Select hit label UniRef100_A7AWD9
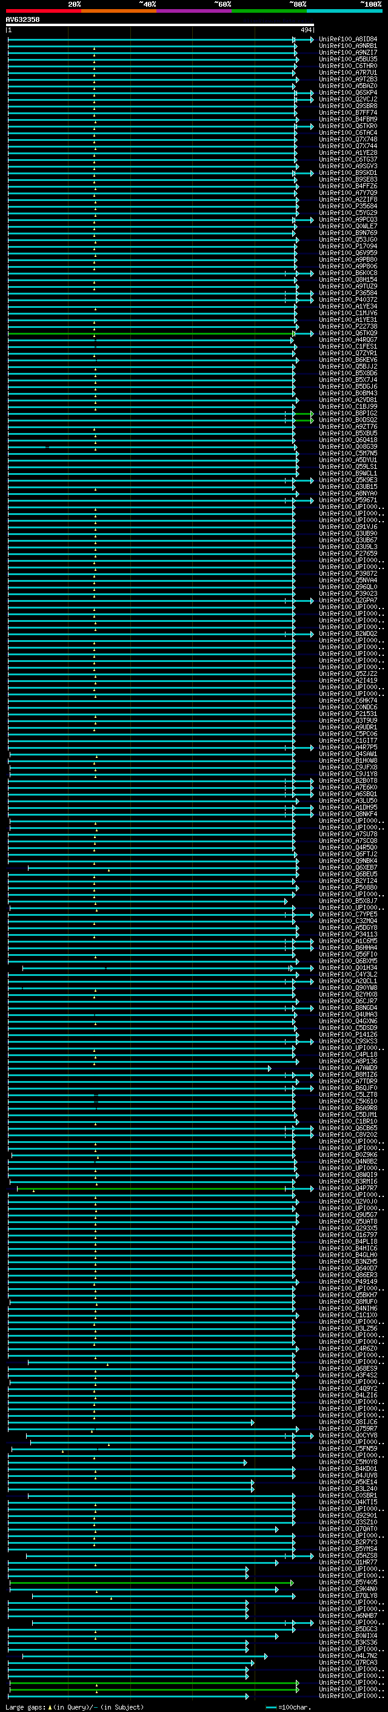 (x=348, y=1068)
